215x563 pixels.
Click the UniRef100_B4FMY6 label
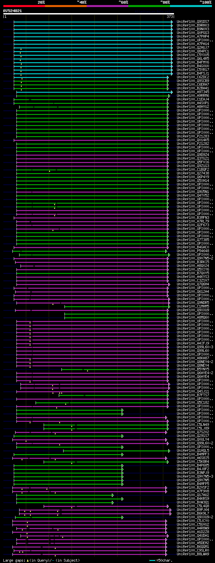(193, 63)
